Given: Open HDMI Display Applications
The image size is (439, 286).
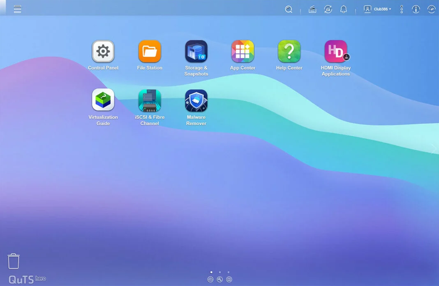Looking at the screenshot, I should 336,51.
